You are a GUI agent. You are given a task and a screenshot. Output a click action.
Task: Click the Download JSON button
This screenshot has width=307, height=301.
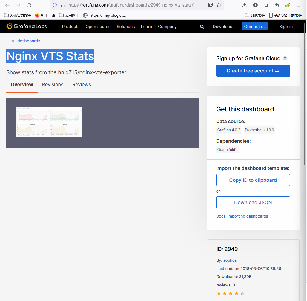253,202
